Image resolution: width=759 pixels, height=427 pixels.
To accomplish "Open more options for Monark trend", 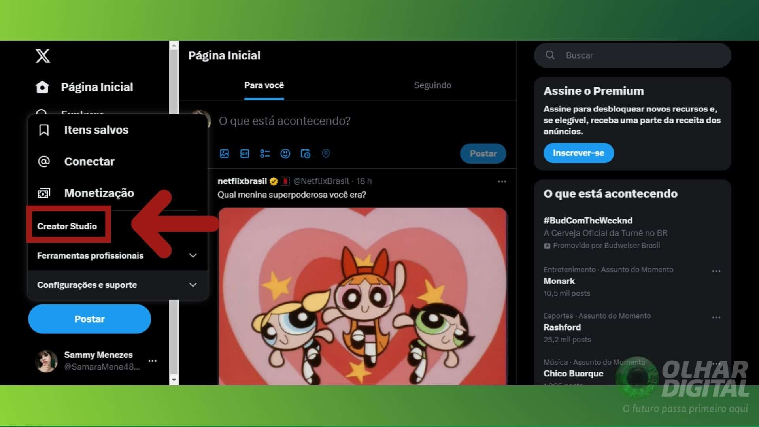I will (x=716, y=271).
